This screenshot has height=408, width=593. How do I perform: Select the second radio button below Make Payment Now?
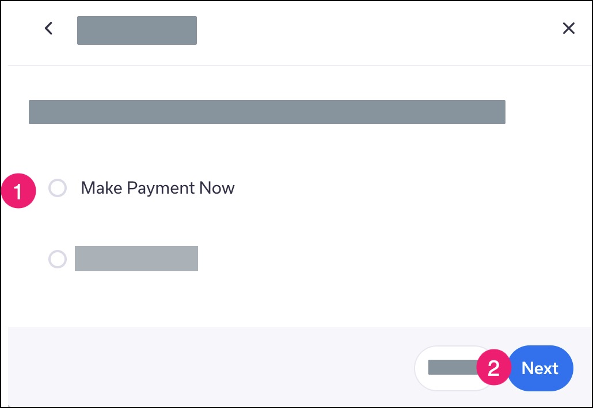pos(58,259)
